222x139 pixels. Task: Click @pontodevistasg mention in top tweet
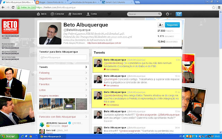tap(113, 63)
